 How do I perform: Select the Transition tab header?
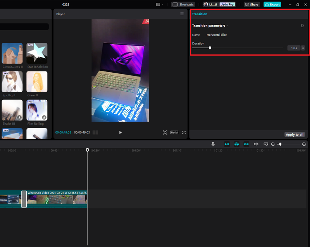[x=200, y=14]
